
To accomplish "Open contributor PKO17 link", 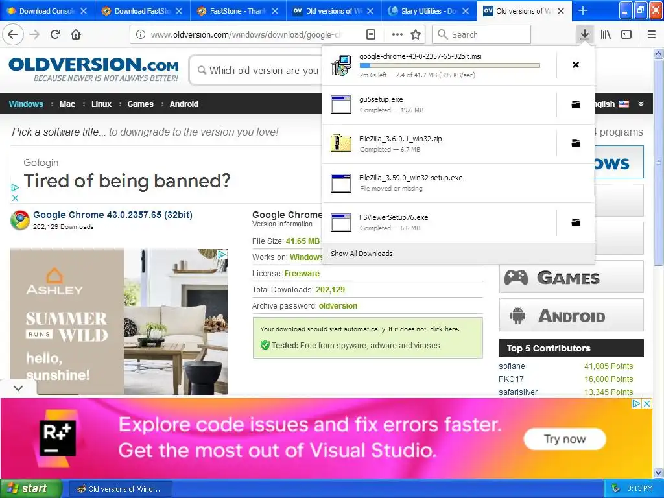I will pos(511,379).
